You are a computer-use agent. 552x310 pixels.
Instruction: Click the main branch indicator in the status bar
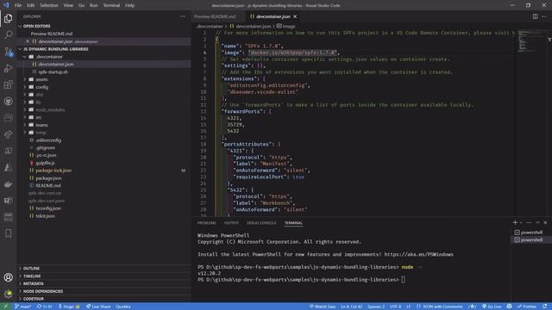coord(22,307)
